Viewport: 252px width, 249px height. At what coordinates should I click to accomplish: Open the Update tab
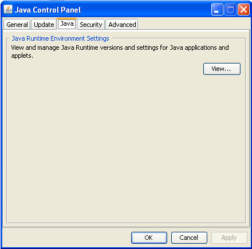(44, 25)
